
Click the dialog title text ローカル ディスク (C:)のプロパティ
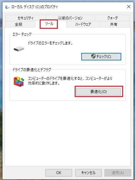[35, 7]
